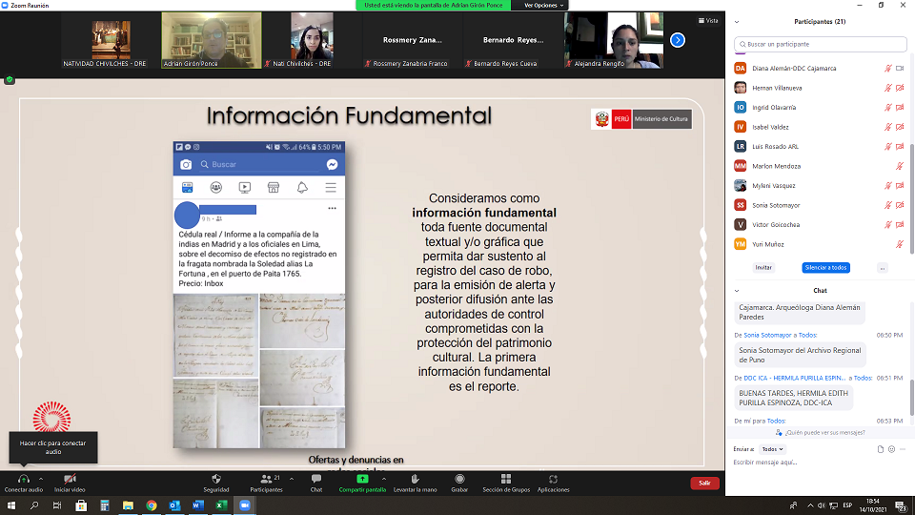
Task: Toggle Hernan Villanueva muted microphone icon
Action: pos(888,88)
